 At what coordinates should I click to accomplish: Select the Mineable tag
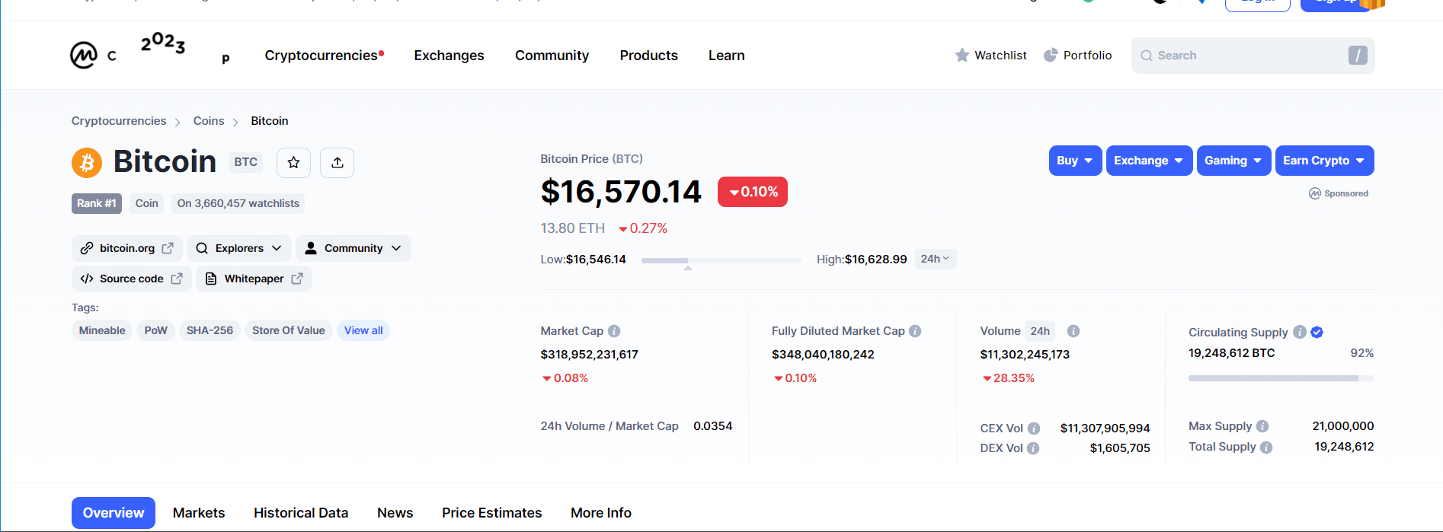pyautogui.click(x=102, y=330)
